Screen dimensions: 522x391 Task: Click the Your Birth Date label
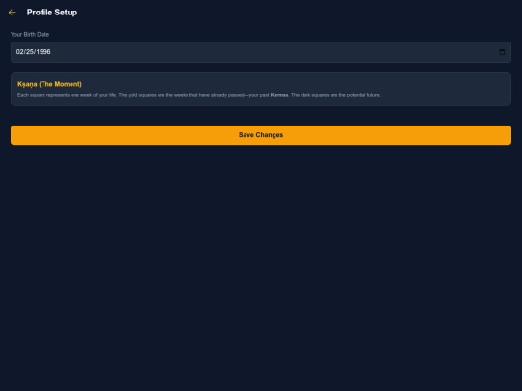30,34
